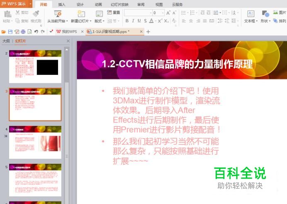Click the 重置 reset button

coord(114,12)
